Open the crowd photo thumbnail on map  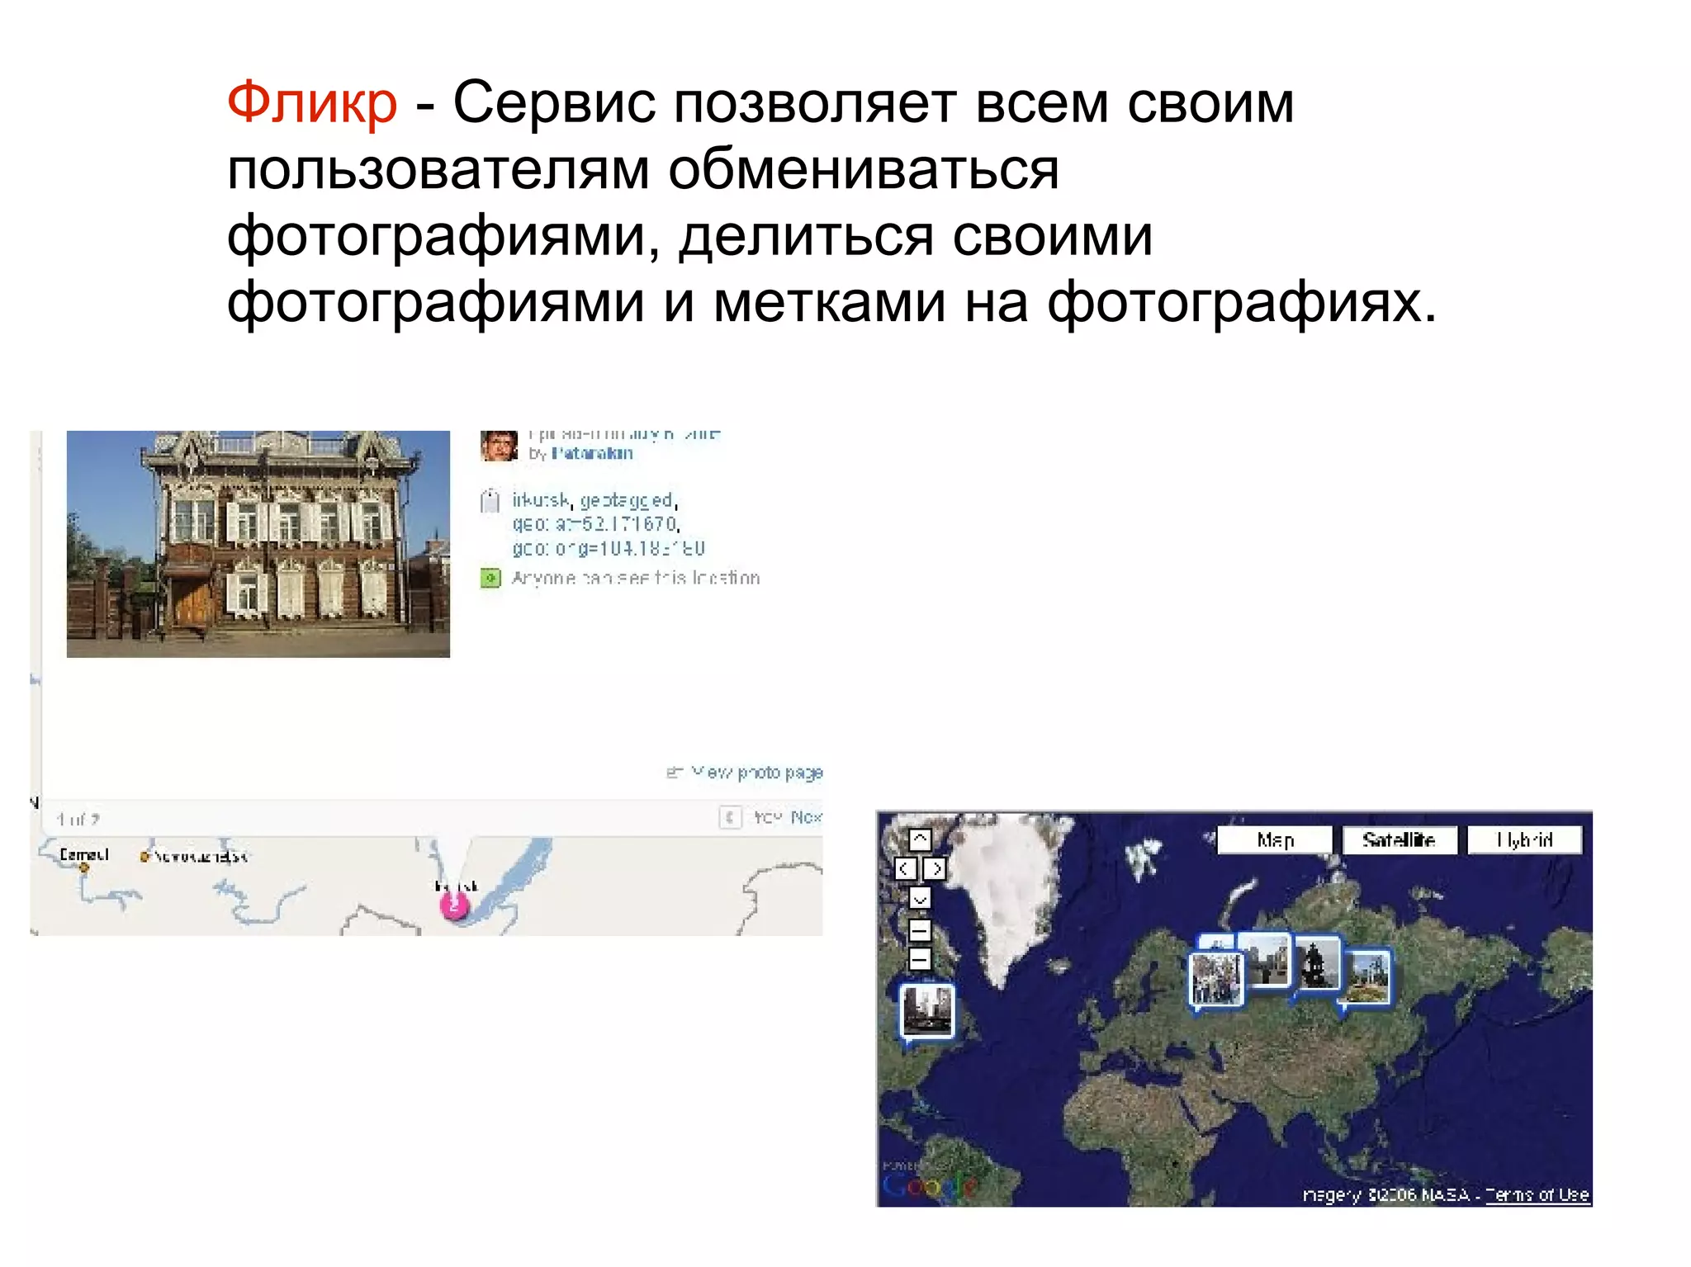point(1215,979)
